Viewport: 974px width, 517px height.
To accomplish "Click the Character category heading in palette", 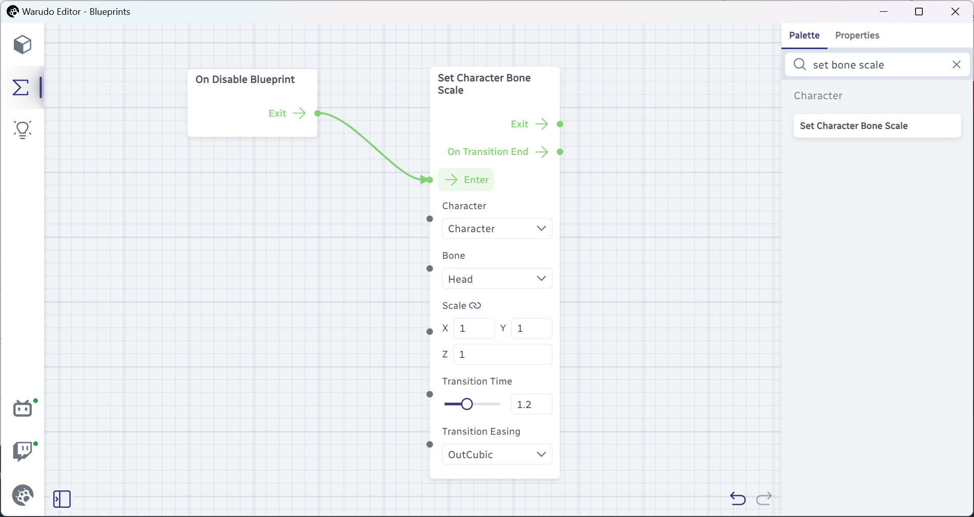I will tap(818, 96).
